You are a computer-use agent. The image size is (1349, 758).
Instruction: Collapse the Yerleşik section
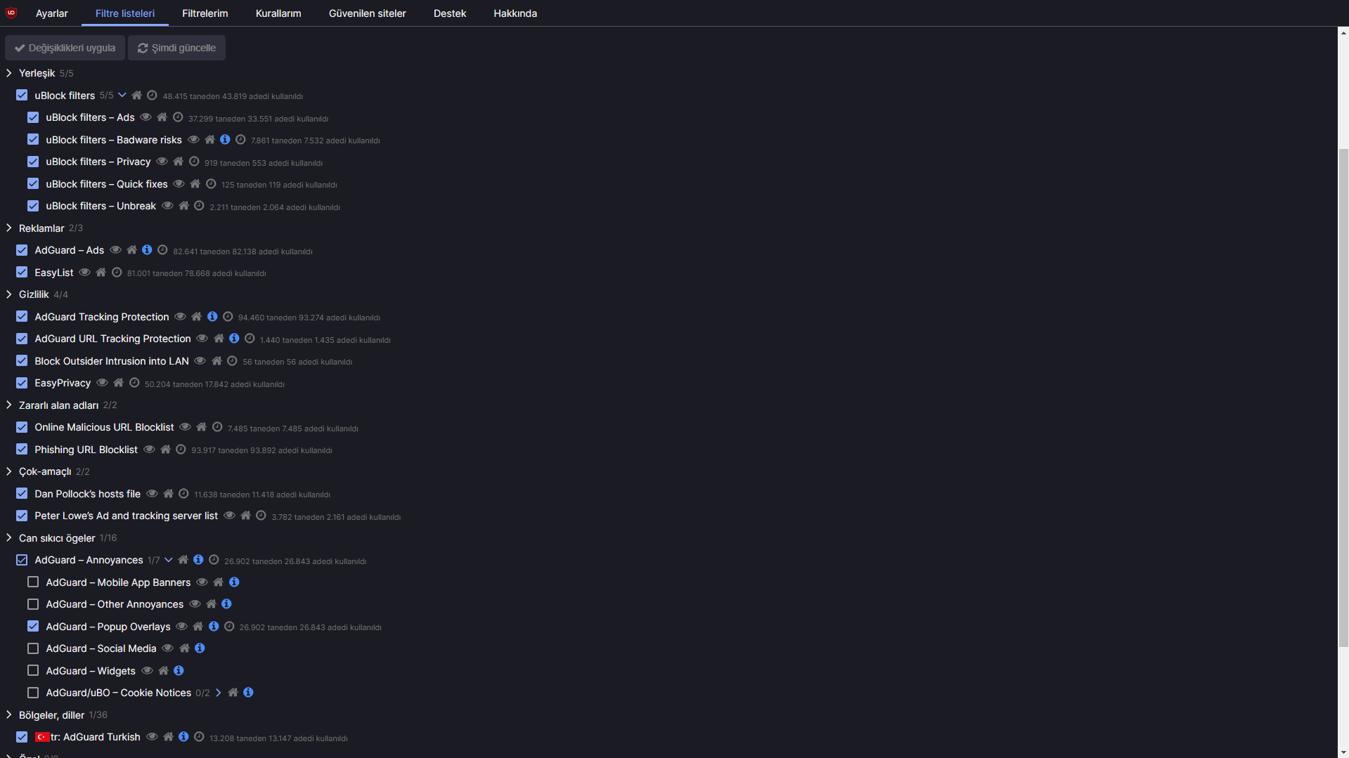click(9, 73)
